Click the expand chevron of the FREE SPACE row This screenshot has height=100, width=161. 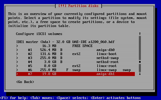[x=17, y=46]
